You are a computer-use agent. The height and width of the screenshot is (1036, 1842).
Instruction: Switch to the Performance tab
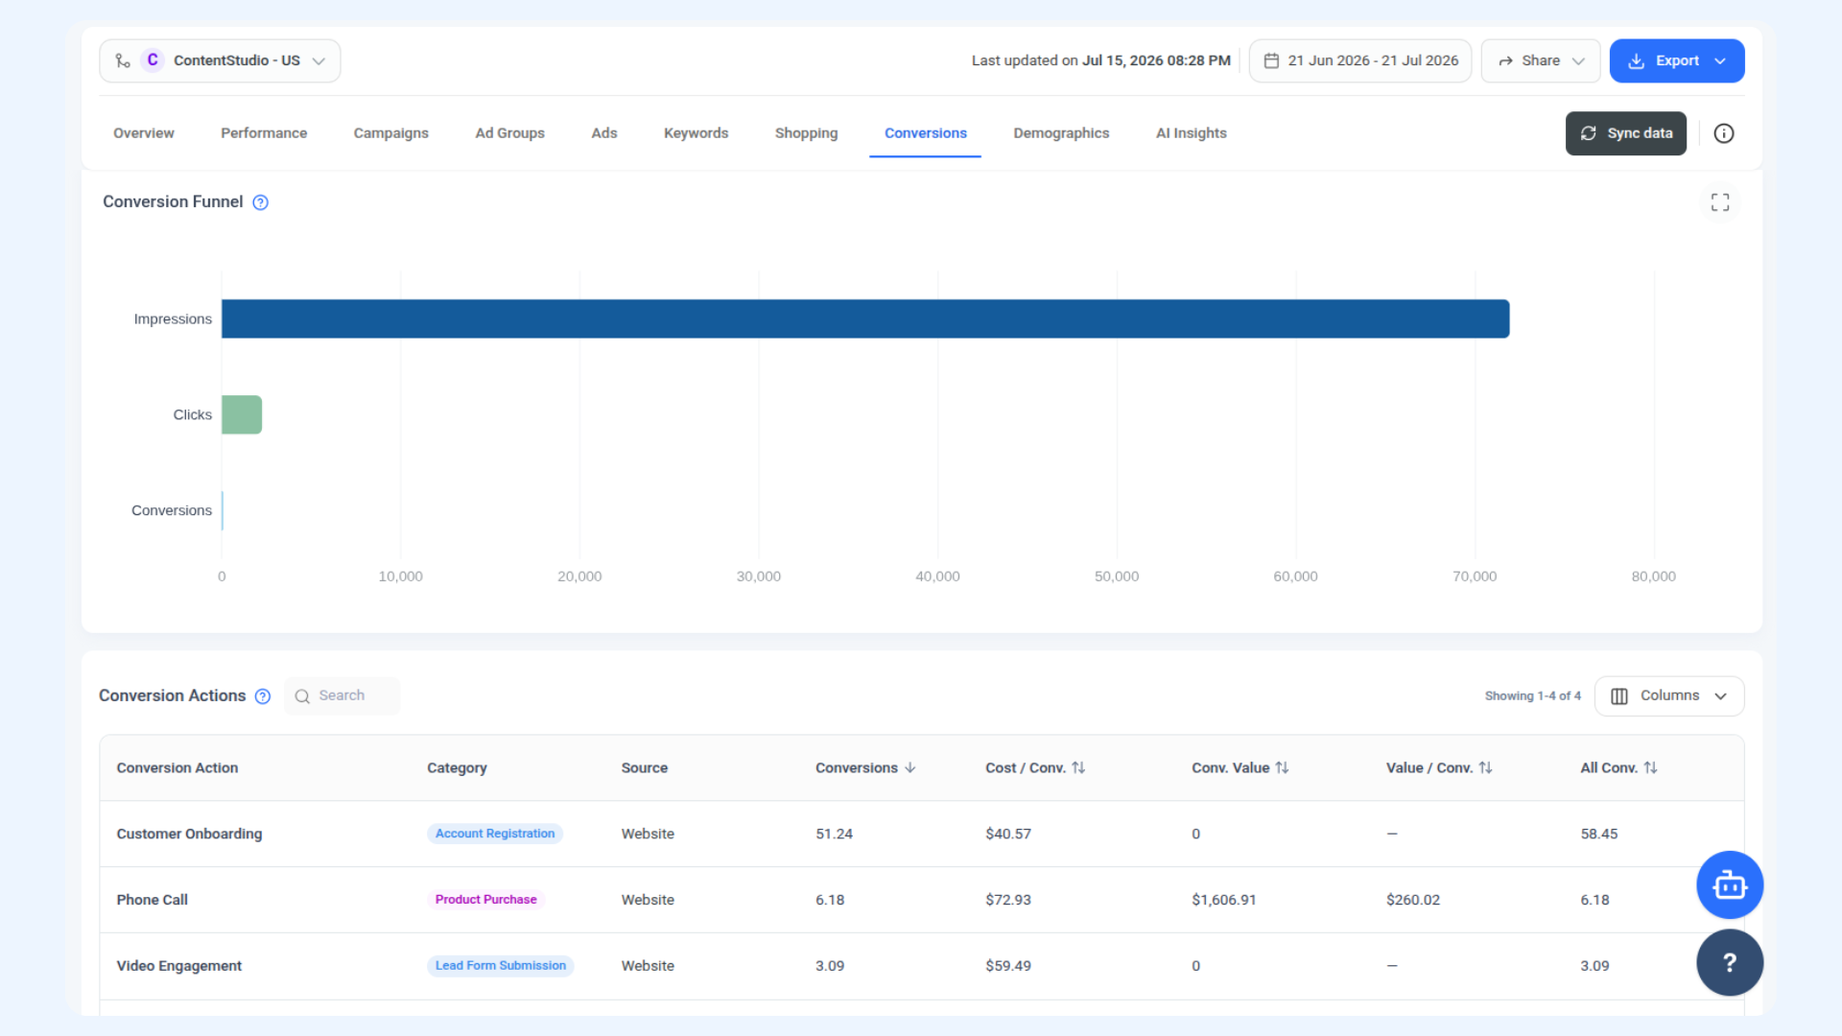[x=264, y=133]
